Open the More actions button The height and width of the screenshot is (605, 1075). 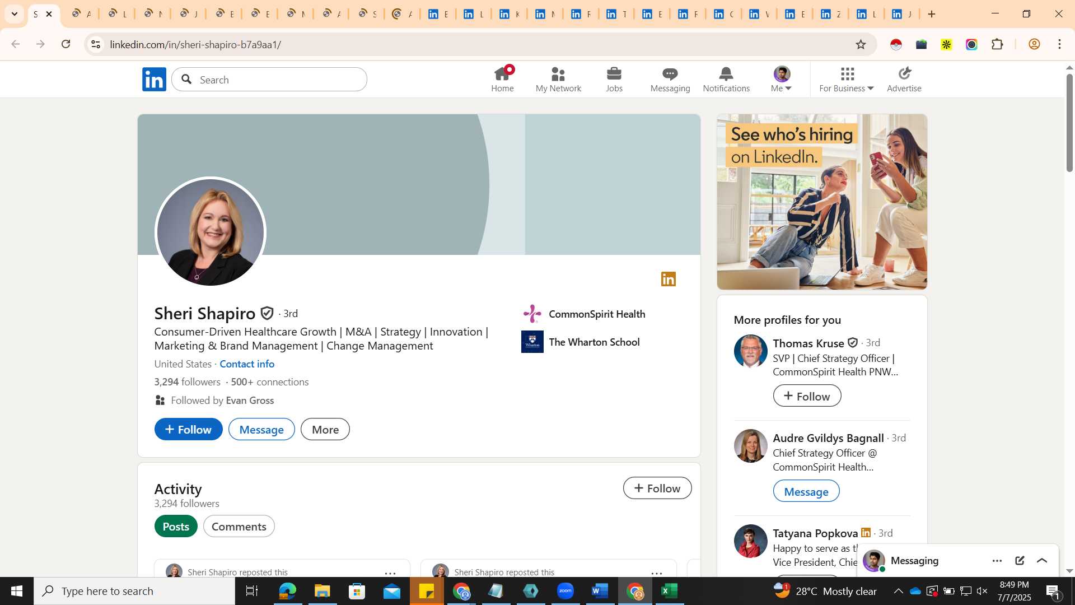325,429
